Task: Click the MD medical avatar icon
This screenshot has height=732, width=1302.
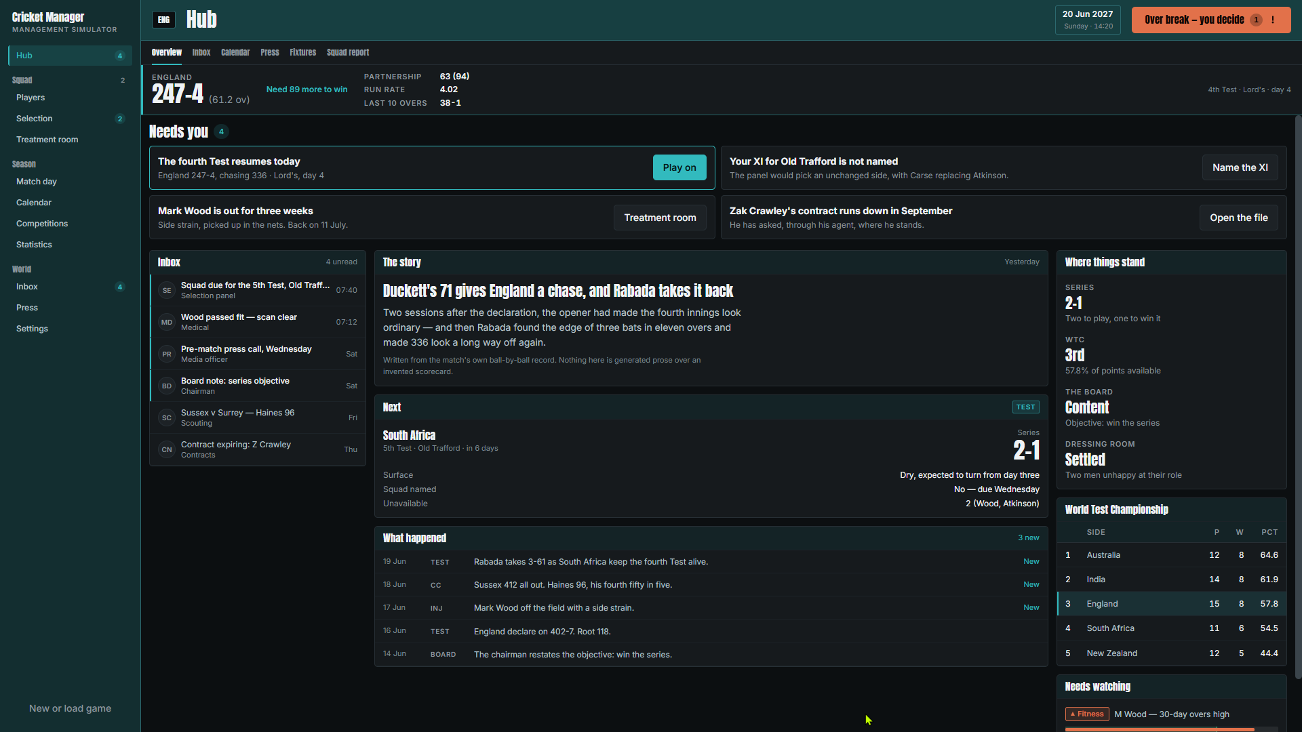Action: (x=167, y=322)
